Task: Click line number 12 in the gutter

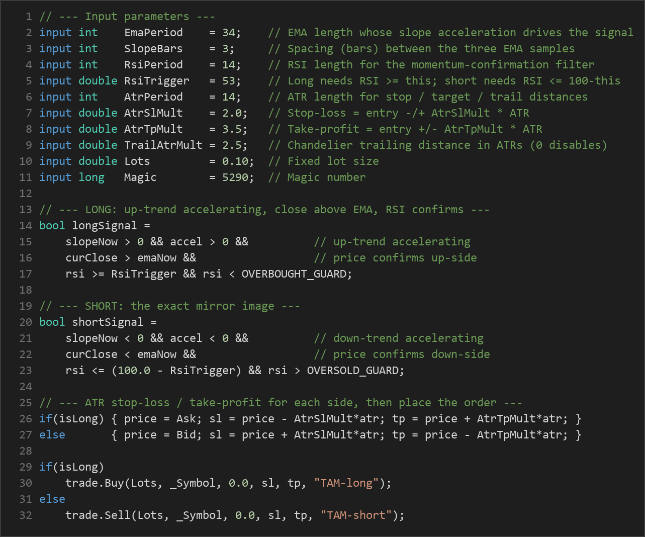Action: [26, 194]
